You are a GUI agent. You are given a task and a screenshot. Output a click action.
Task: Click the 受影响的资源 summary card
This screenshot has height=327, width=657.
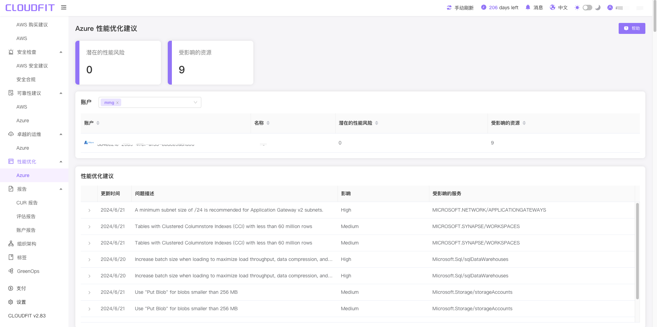tap(211, 63)
